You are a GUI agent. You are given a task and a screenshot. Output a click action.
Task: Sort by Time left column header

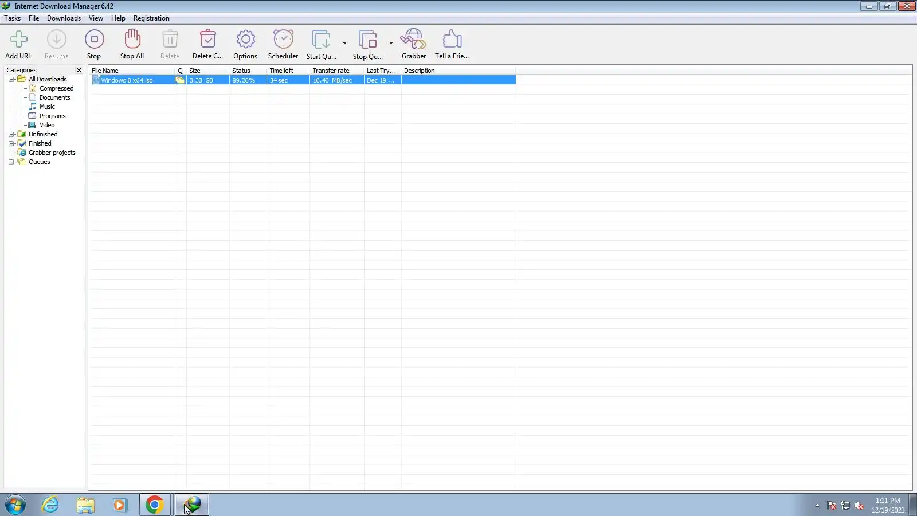(x=288, y=71)
